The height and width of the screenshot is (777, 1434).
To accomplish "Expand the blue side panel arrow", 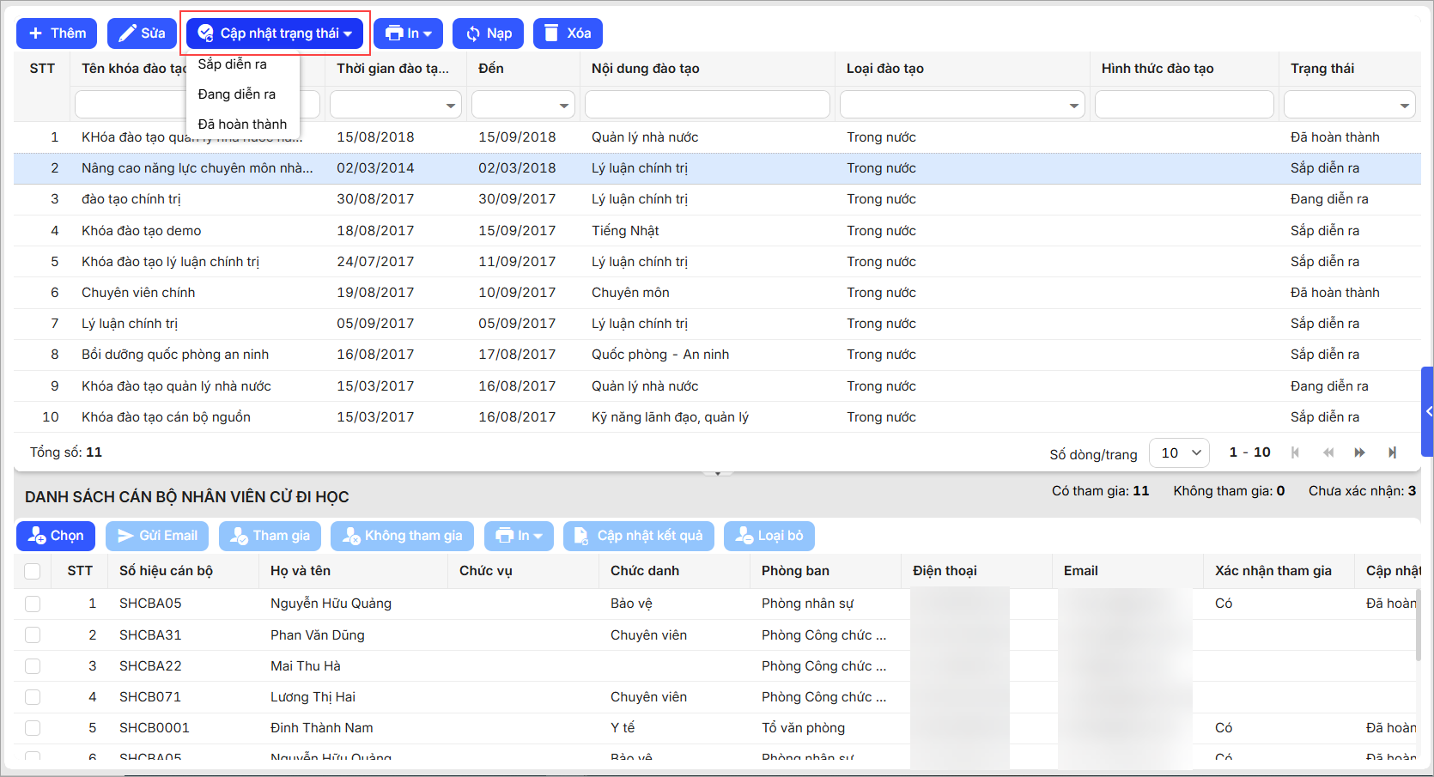I will [x=1427, y=412].
